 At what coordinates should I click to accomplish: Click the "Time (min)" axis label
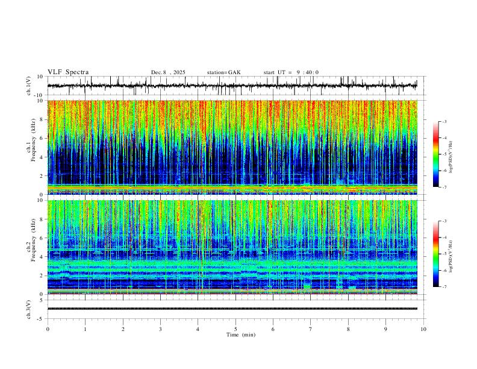[x=241, y=335]
